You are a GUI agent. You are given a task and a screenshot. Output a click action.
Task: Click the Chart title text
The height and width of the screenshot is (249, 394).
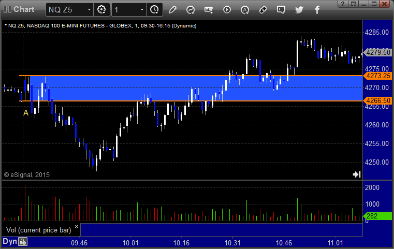click(24, 9)
